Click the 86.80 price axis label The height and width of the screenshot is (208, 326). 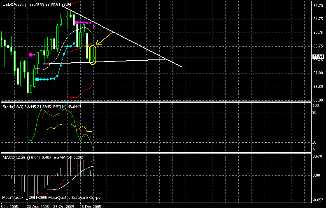click(x=318, y=87)
